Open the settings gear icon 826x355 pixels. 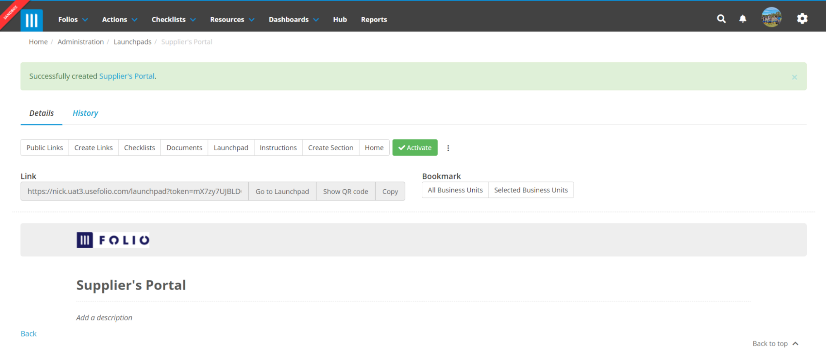pyautogui.click(x=802, y=19)
